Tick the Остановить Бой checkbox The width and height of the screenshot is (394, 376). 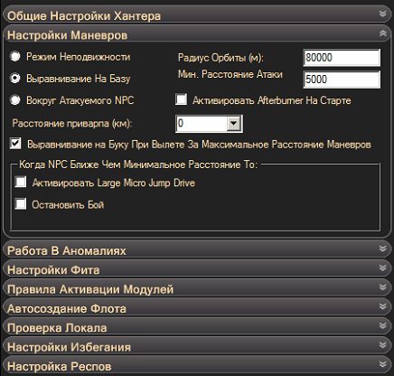21,203
